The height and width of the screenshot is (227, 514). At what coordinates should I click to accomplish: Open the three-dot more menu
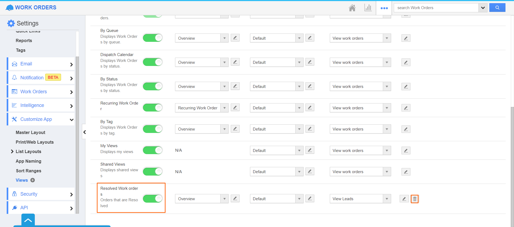[384, 8]
